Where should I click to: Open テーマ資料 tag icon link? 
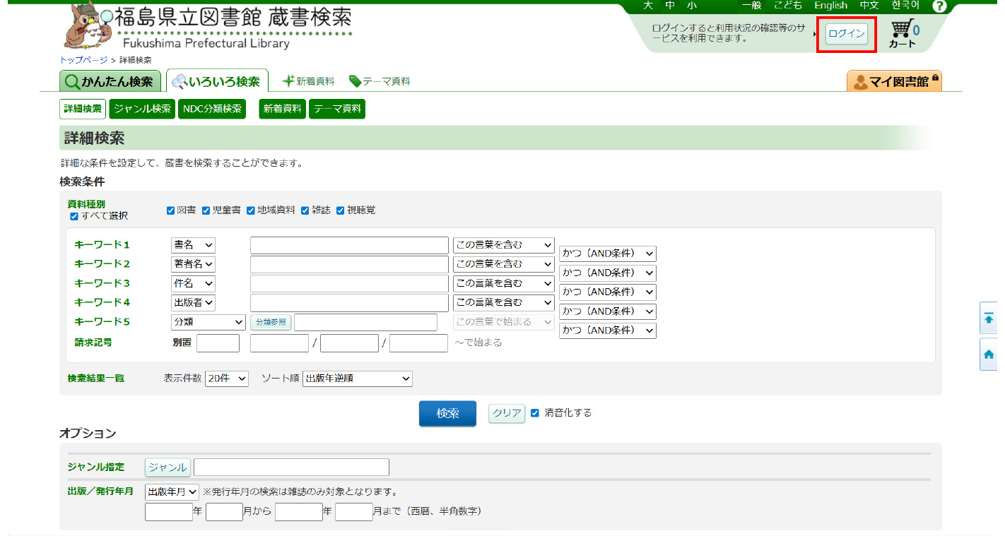[380, 81]
